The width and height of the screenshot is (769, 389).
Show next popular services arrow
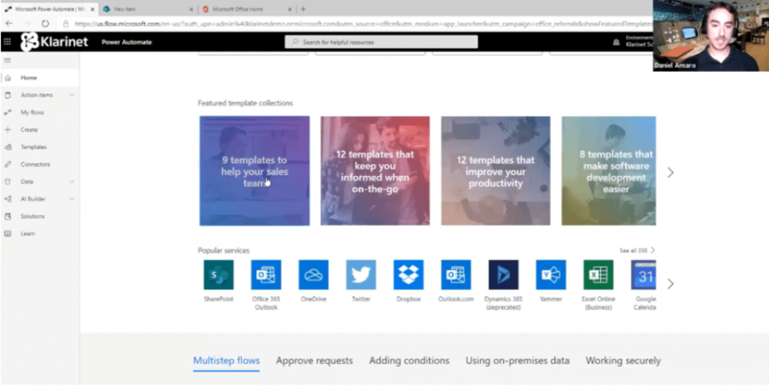(671, 284)
